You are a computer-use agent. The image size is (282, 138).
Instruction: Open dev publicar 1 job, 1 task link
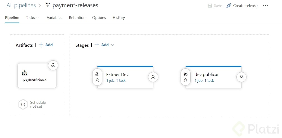point(204,81)
